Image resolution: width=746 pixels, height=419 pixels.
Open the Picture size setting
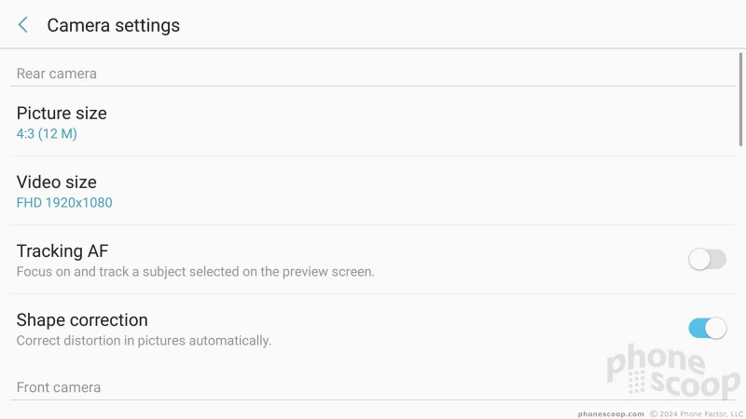pyautogui.click(x=373, y=122)
